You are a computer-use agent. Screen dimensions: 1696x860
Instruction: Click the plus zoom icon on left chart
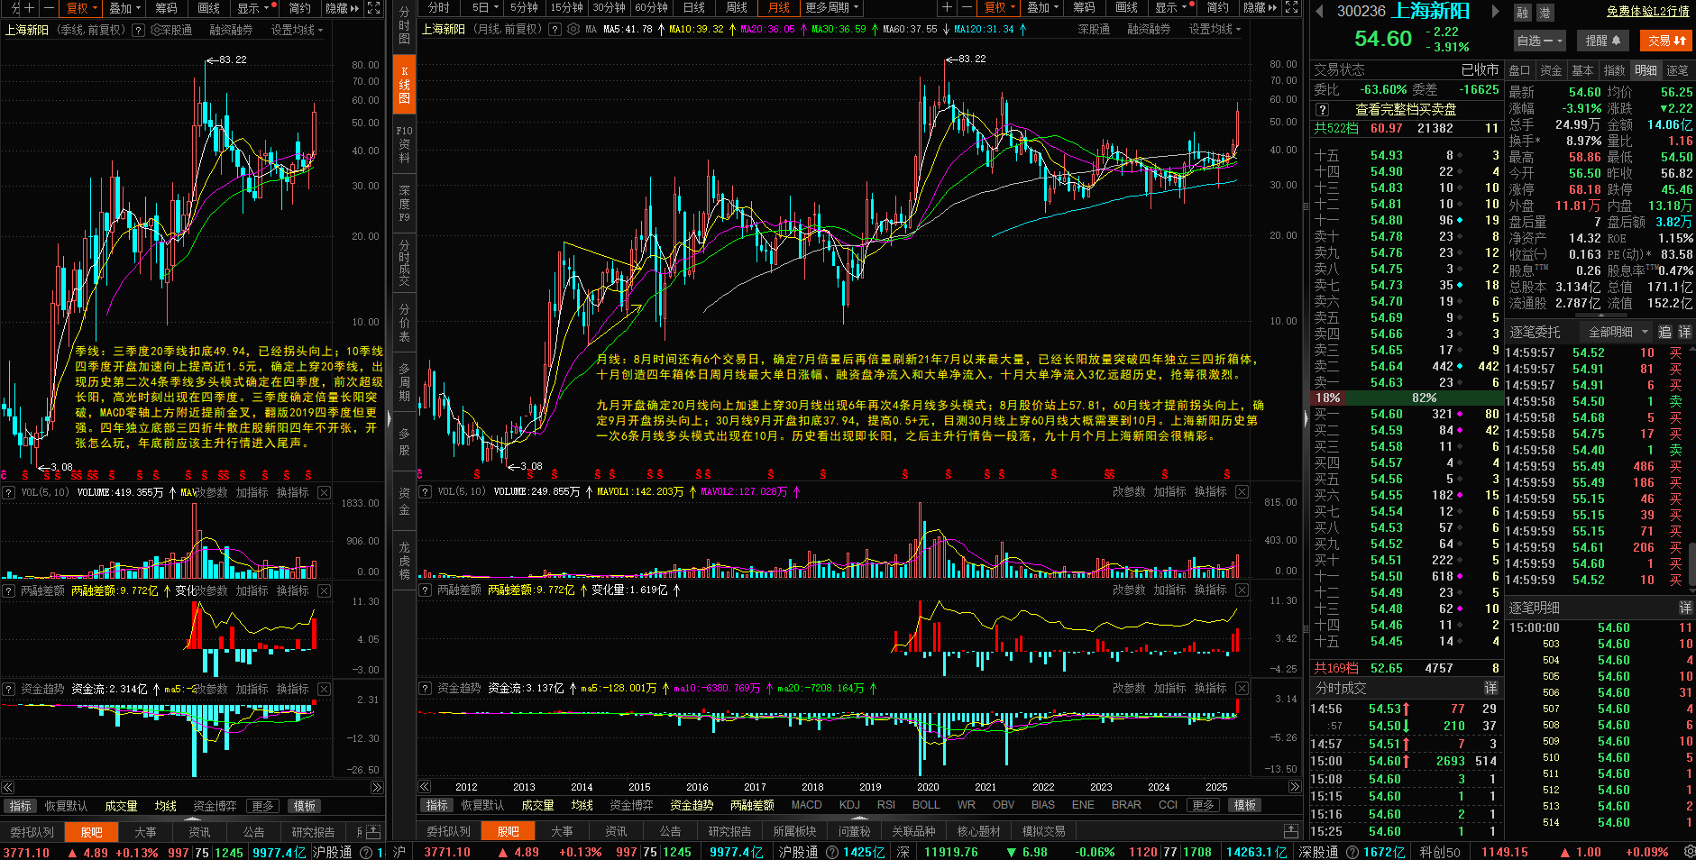point(29,7)
